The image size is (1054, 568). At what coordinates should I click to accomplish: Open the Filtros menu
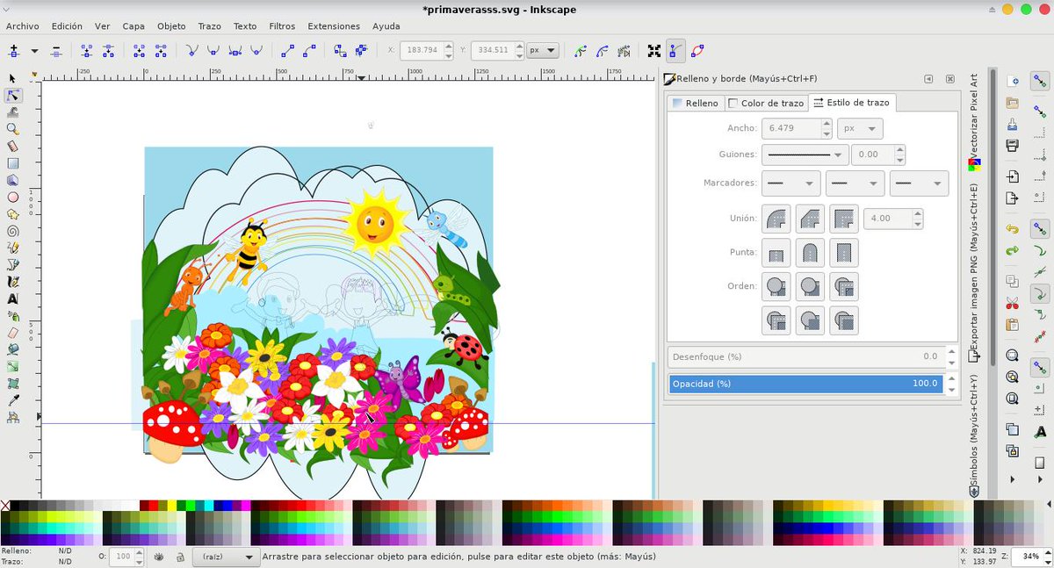click(282, 26)
